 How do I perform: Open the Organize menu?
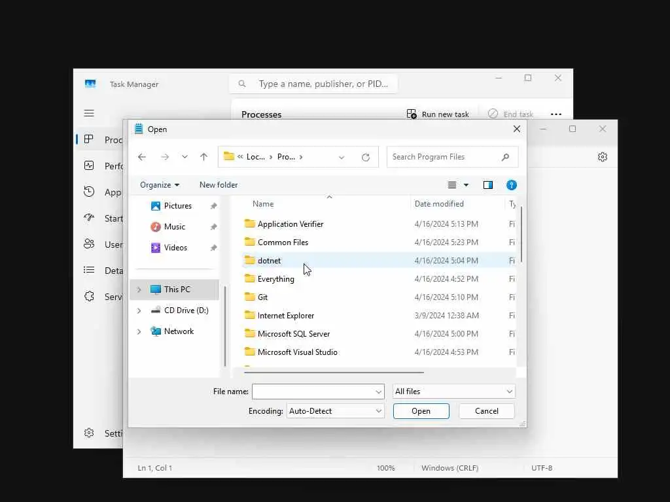pos(160,185)
